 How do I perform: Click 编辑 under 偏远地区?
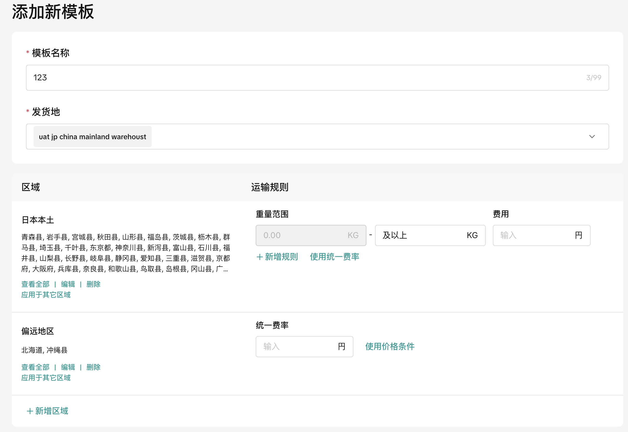point(68,367)
